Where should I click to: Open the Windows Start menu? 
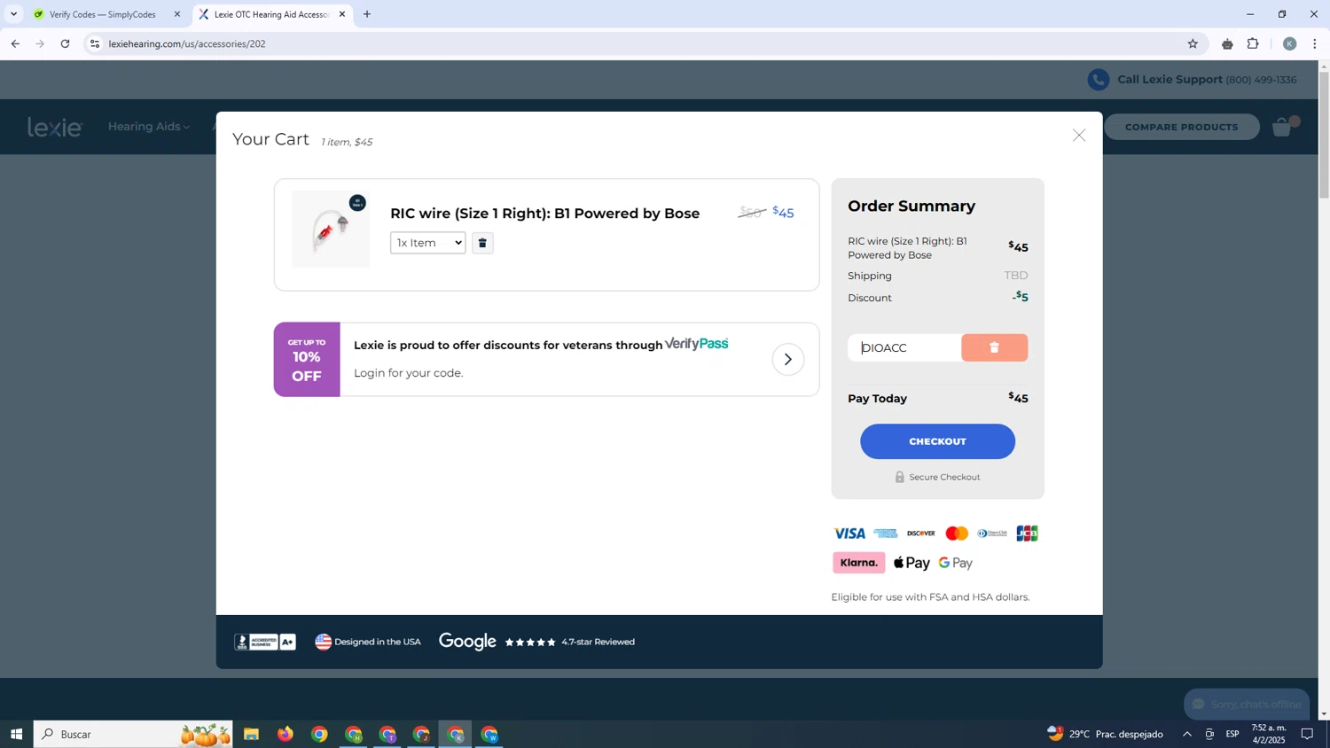click(16, 734)
